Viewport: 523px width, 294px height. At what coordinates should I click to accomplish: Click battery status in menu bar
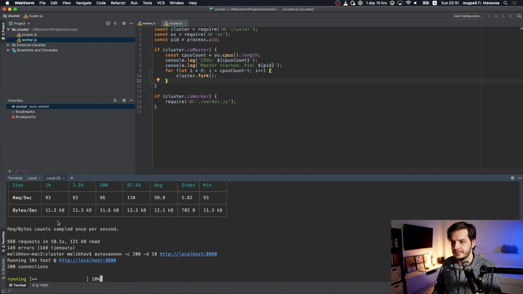pos(426,3)
